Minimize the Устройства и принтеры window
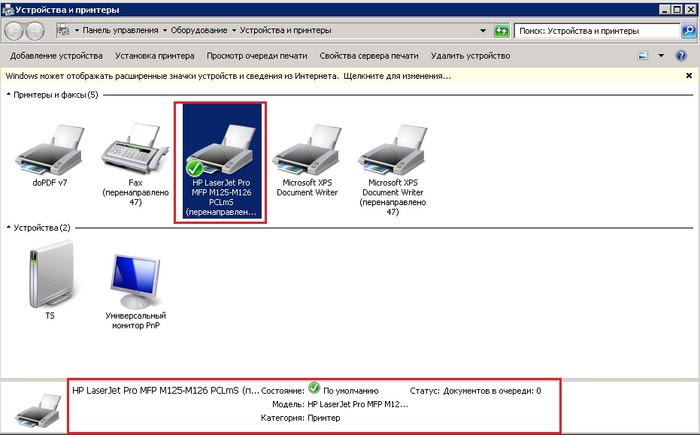The width and height of the screenshot is (700, 435). 665,9
